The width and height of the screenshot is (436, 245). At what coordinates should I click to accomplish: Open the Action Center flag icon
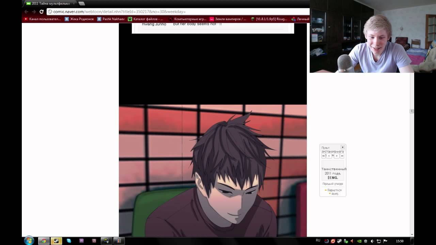[x=385, y=241]
